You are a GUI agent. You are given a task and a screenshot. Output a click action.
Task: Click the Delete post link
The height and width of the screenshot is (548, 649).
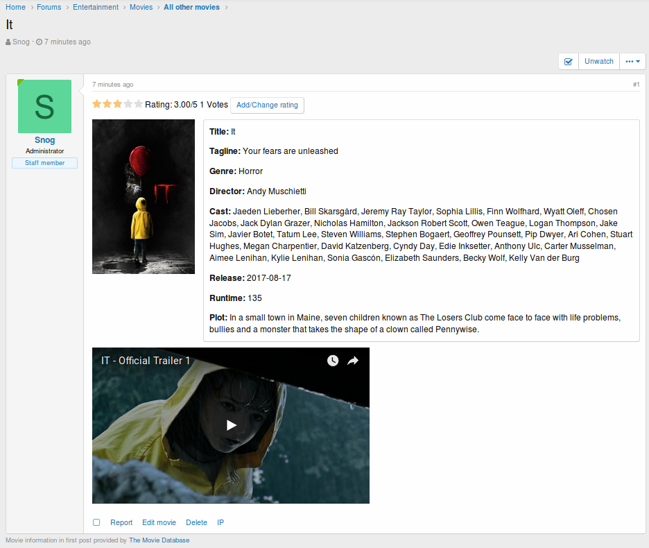point(196,522)
